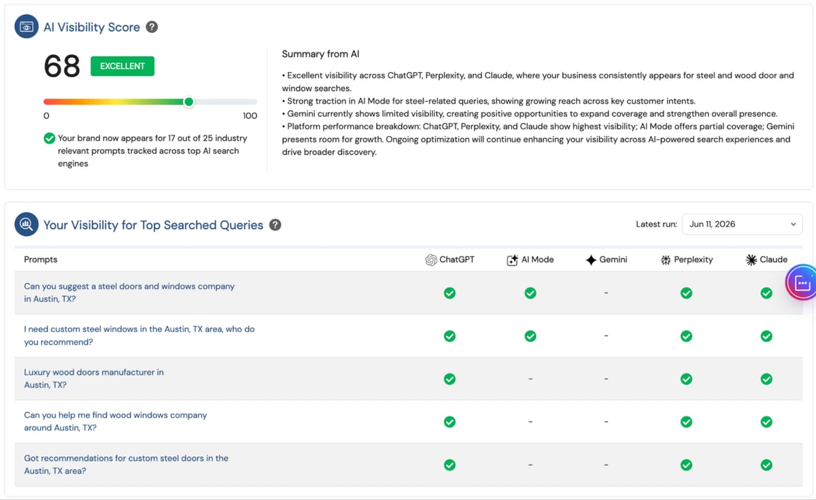Click Perplexity check for wood windows company row
816x500 pixels.
[686, 422]
